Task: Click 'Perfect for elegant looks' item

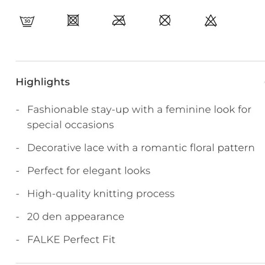Action: click(89, 171)
